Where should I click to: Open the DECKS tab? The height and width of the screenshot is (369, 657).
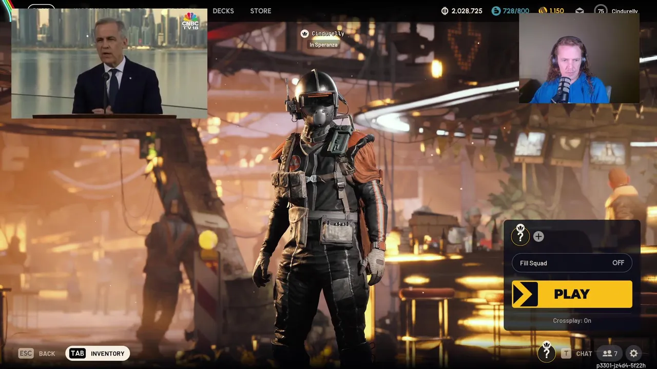click(223, 11)
